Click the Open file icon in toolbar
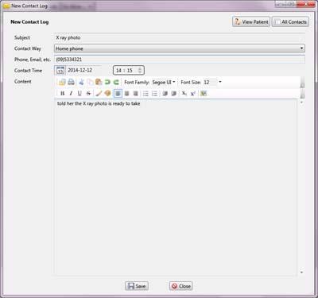The width and height of the screenshot is (318, 298). (x=62, y=83)
